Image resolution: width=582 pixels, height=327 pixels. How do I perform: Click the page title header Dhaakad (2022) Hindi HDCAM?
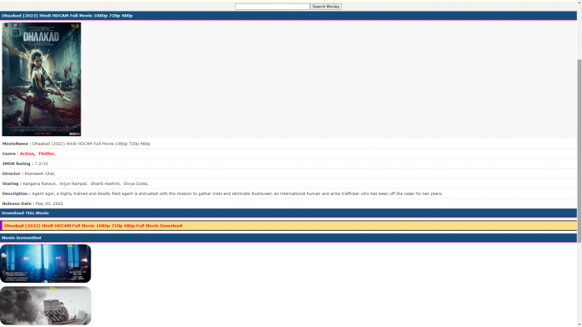(67, 16)
